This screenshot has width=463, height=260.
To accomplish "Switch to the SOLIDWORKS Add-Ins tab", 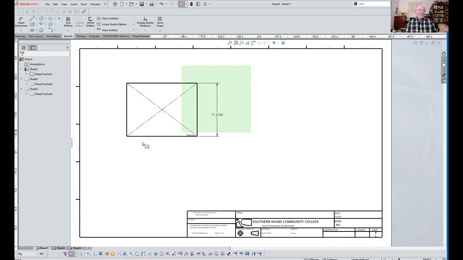I will pos(116,36).
